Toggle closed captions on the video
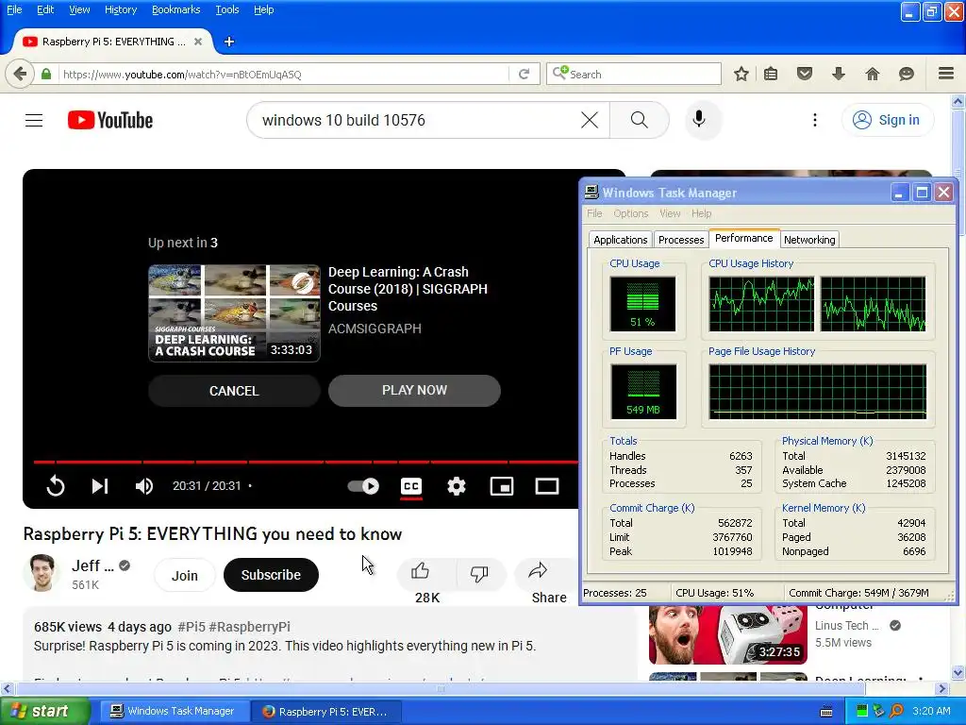This screenshot has width=966, height=725. click(x=411, y=486)
